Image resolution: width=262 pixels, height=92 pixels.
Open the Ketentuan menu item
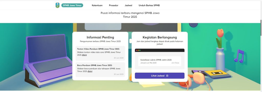click(97, 5)
